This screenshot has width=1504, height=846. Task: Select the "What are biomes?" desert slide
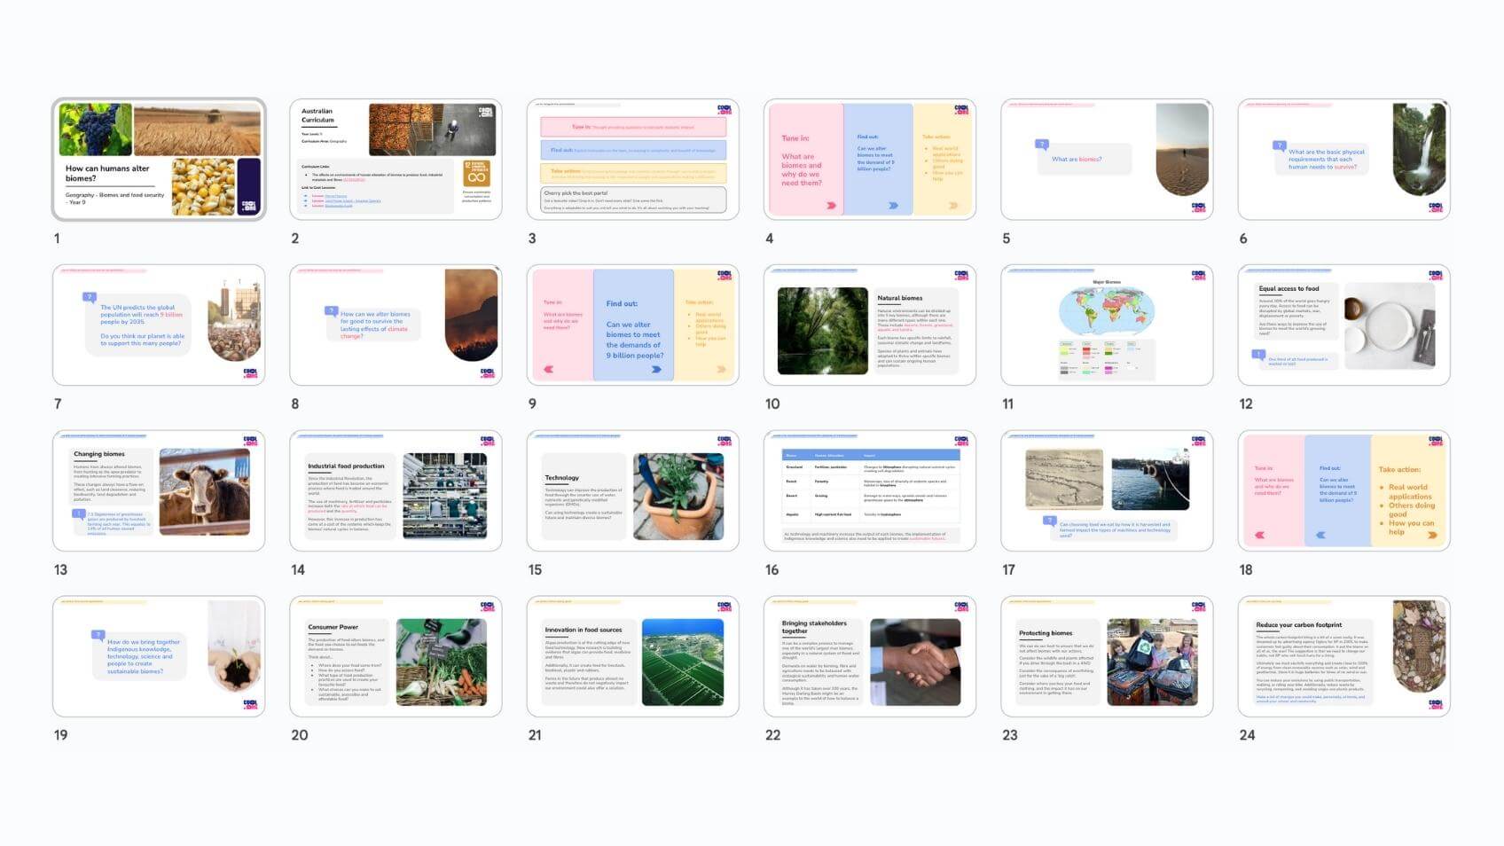[1107, 160]
